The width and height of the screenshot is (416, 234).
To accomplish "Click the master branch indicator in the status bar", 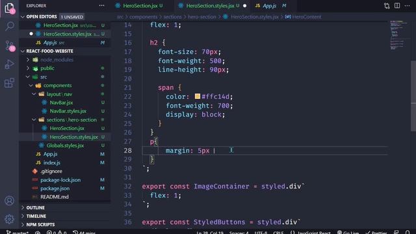I will coord(18,233).
